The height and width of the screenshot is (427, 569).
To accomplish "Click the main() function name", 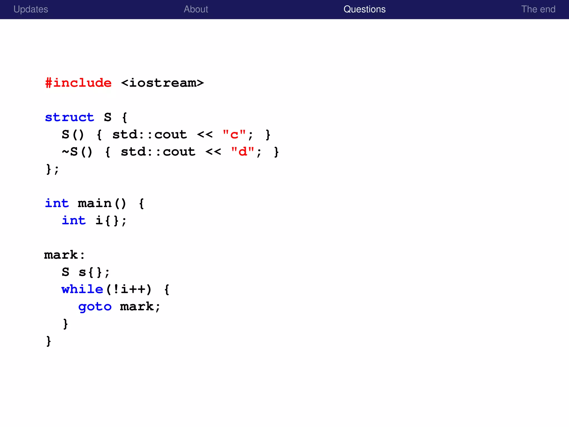I will tap(102, 203).
